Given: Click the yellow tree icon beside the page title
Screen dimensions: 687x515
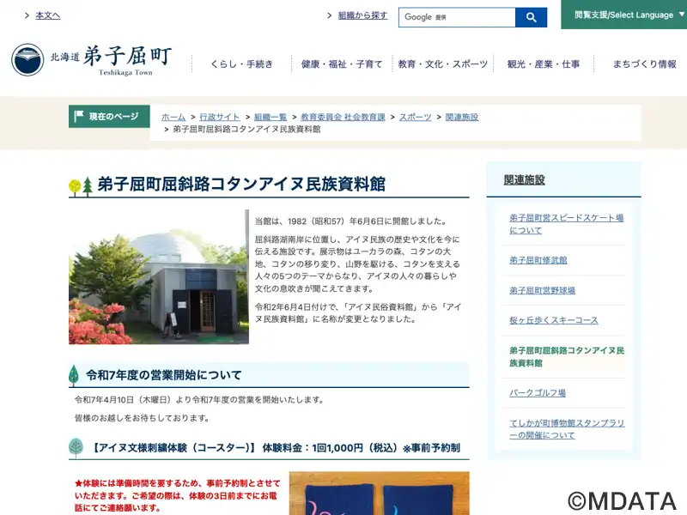Looking at the screenshot, I should coord(75,187).
